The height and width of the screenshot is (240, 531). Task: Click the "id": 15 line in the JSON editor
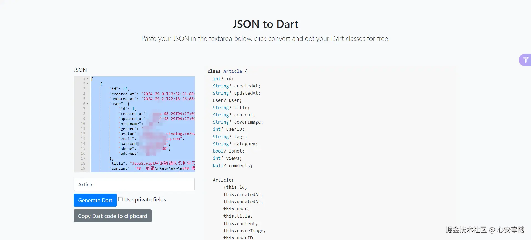(x=119, y=89)
